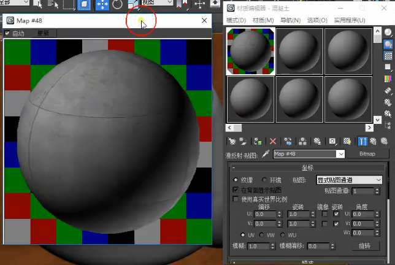This screenshot has height=265, width=395.
Task: Toggle Window/Crossing selection icon
Action: (x=84, y=4)
